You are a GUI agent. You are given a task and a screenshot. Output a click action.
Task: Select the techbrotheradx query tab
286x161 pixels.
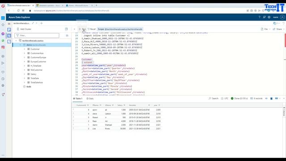pyautogui.click(x=22, y=23)
